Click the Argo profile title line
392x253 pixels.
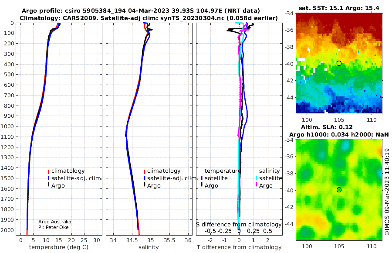point(141,11)
